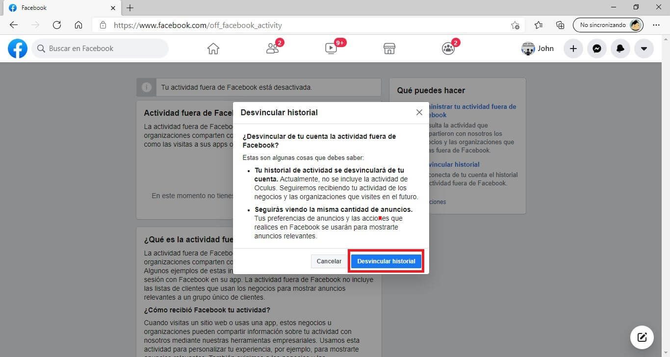Confirm with Desvincular historial blue button

(x=386, y=261)
